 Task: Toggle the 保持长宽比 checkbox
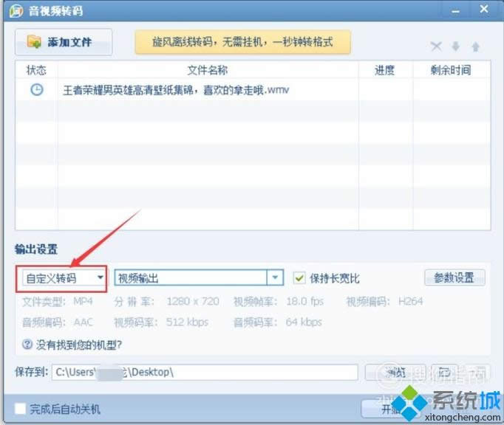[299, 278]
